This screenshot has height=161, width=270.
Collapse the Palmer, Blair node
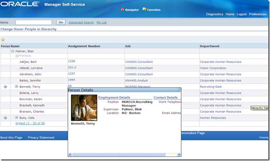(12, 51)
